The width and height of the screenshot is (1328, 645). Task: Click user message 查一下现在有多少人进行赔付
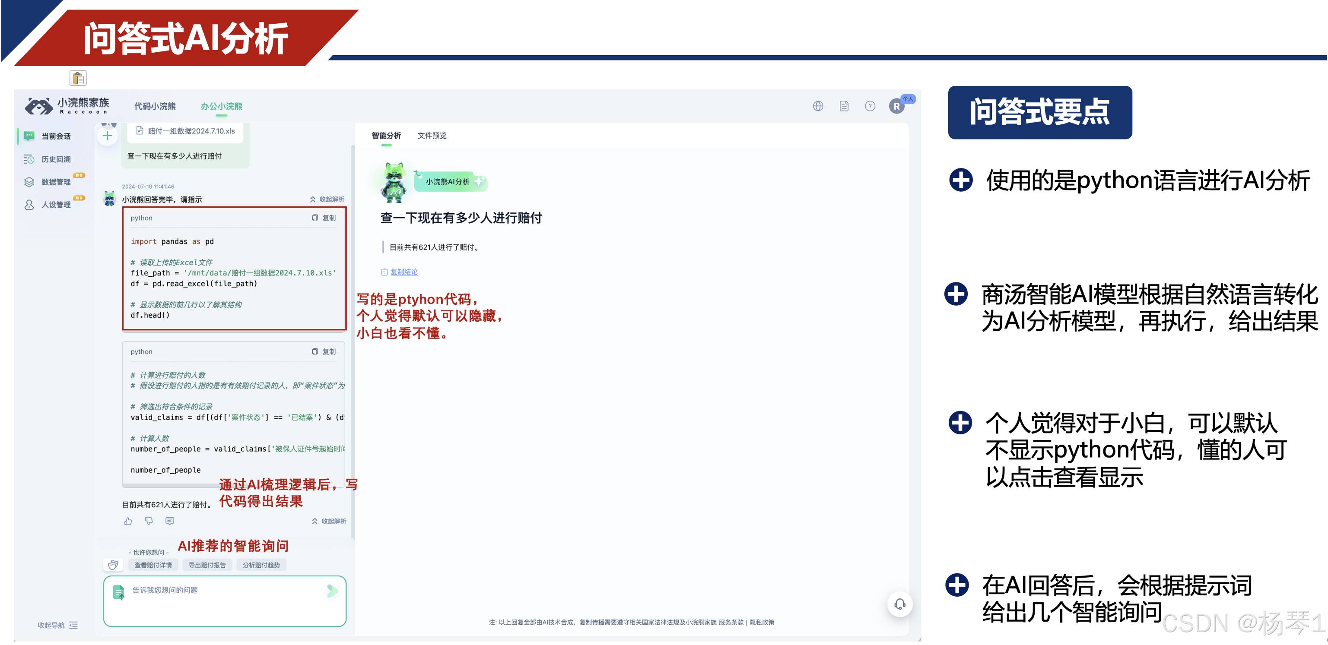pyautogui.click(x=175, y=156)
